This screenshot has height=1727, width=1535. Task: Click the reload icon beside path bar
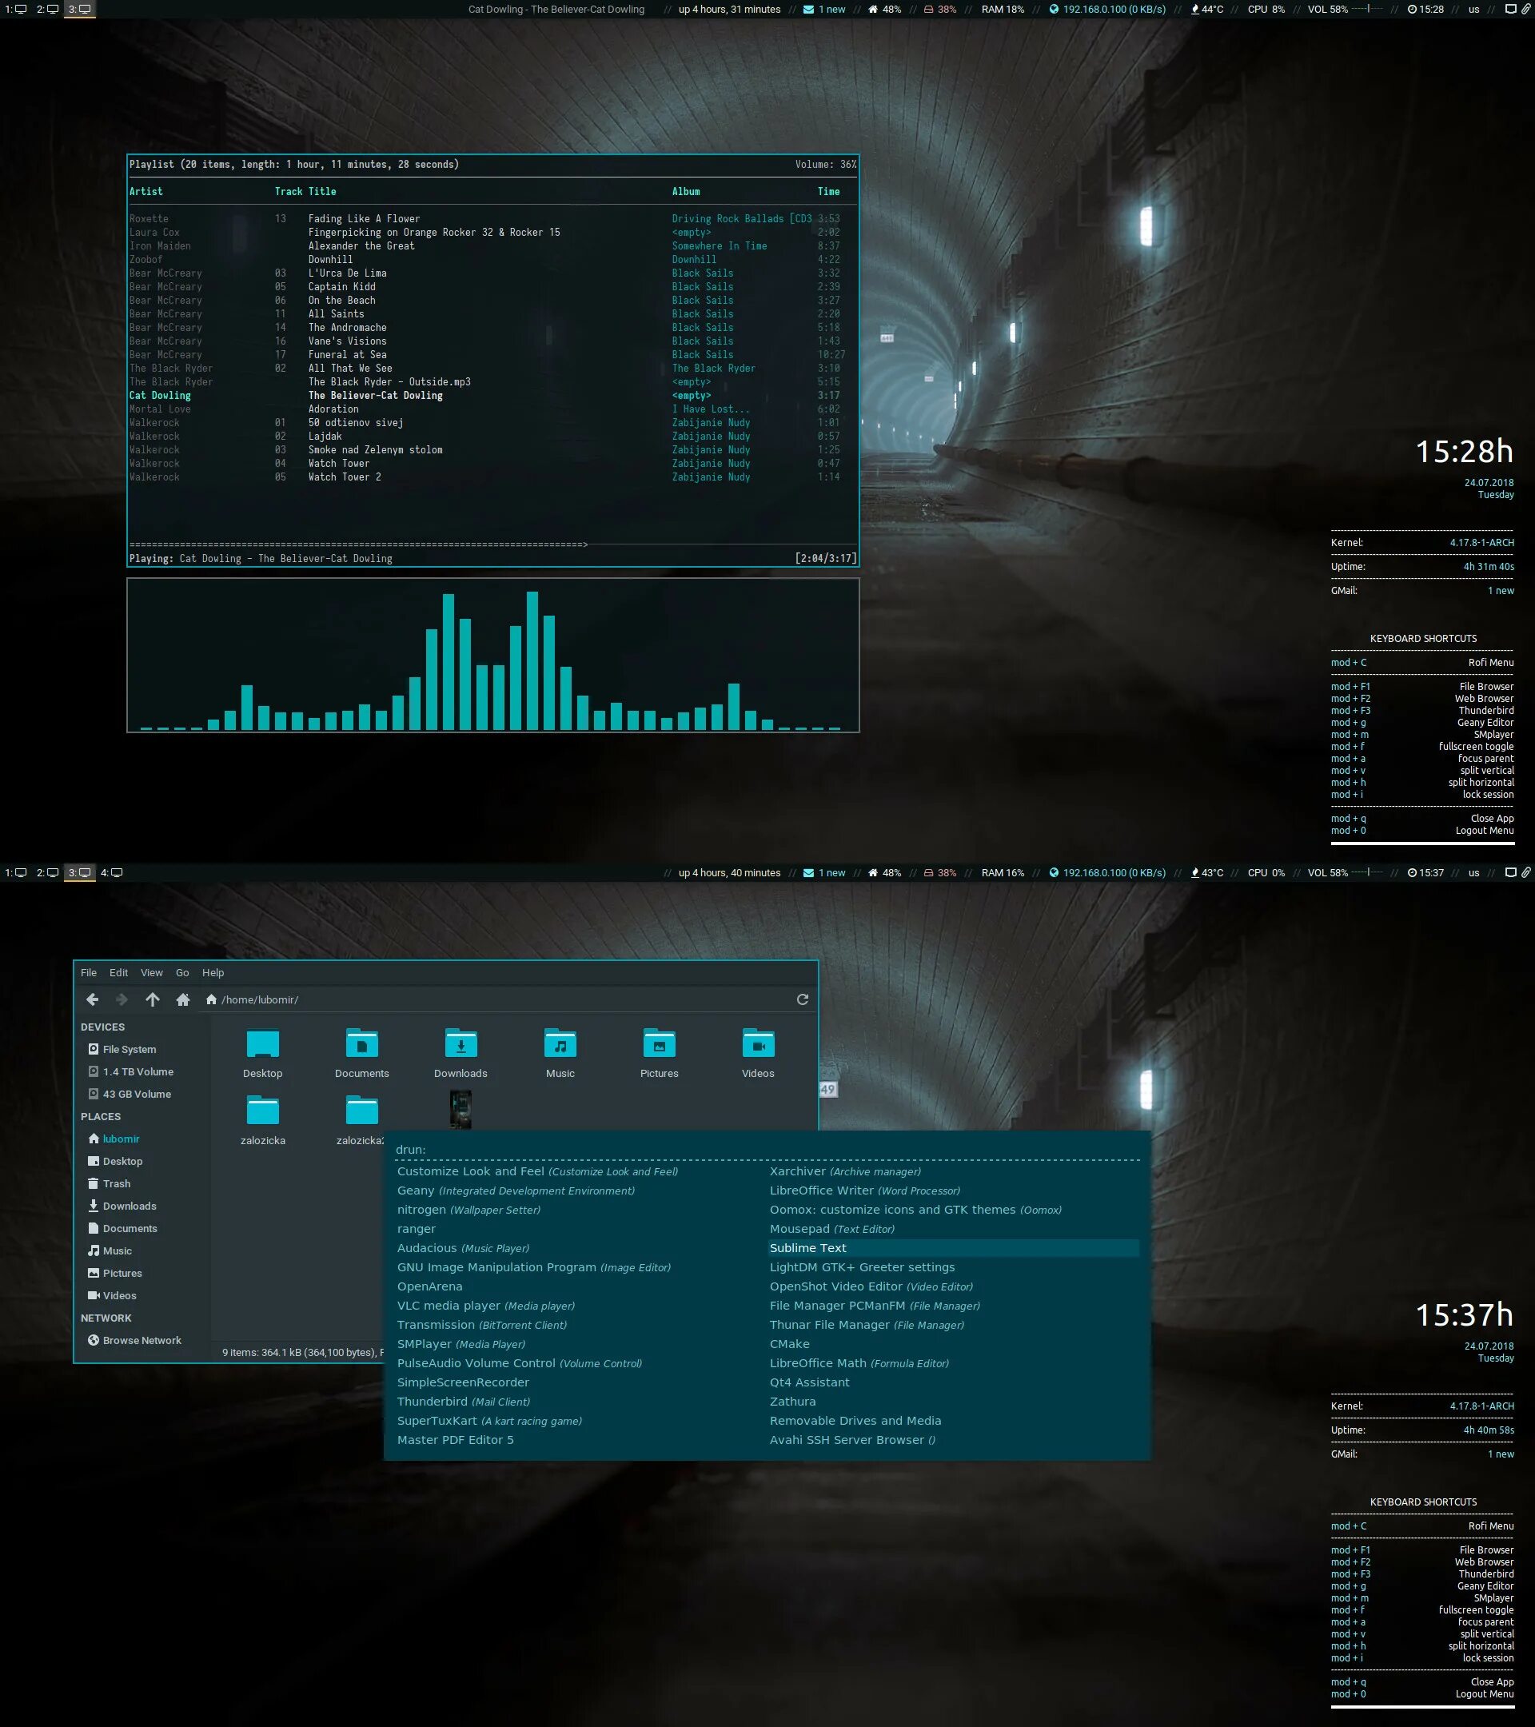click(802, 999)
